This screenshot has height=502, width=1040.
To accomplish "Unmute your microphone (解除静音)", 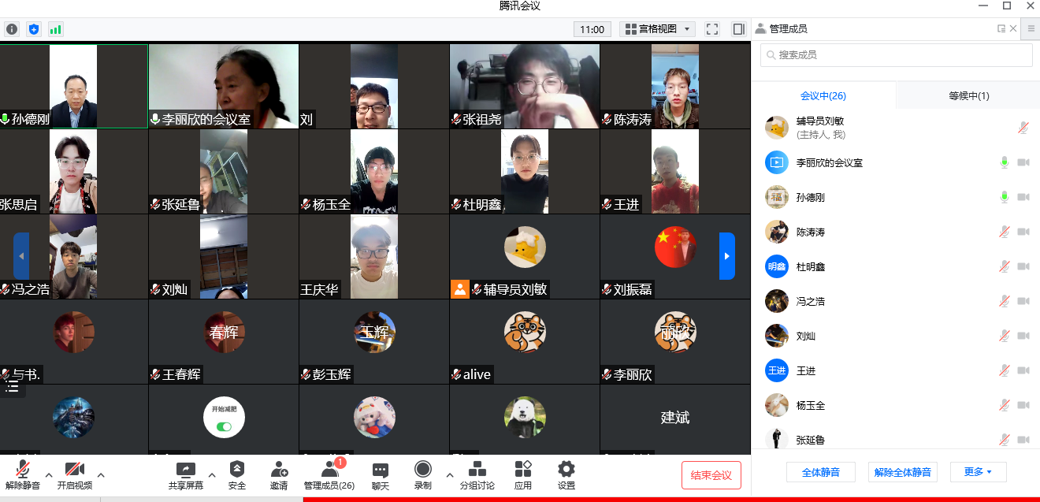I will coord(23,476).
